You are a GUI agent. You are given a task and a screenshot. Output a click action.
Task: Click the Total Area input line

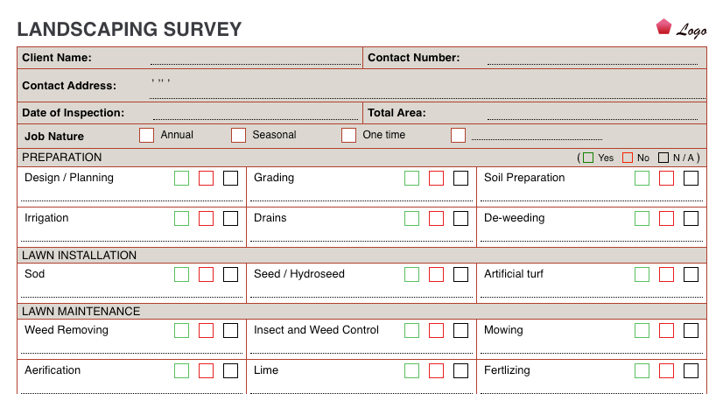pos(593,113)
